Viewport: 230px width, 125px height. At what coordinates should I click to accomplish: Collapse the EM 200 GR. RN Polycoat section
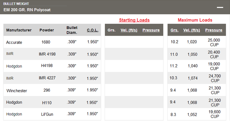(220, 7)
